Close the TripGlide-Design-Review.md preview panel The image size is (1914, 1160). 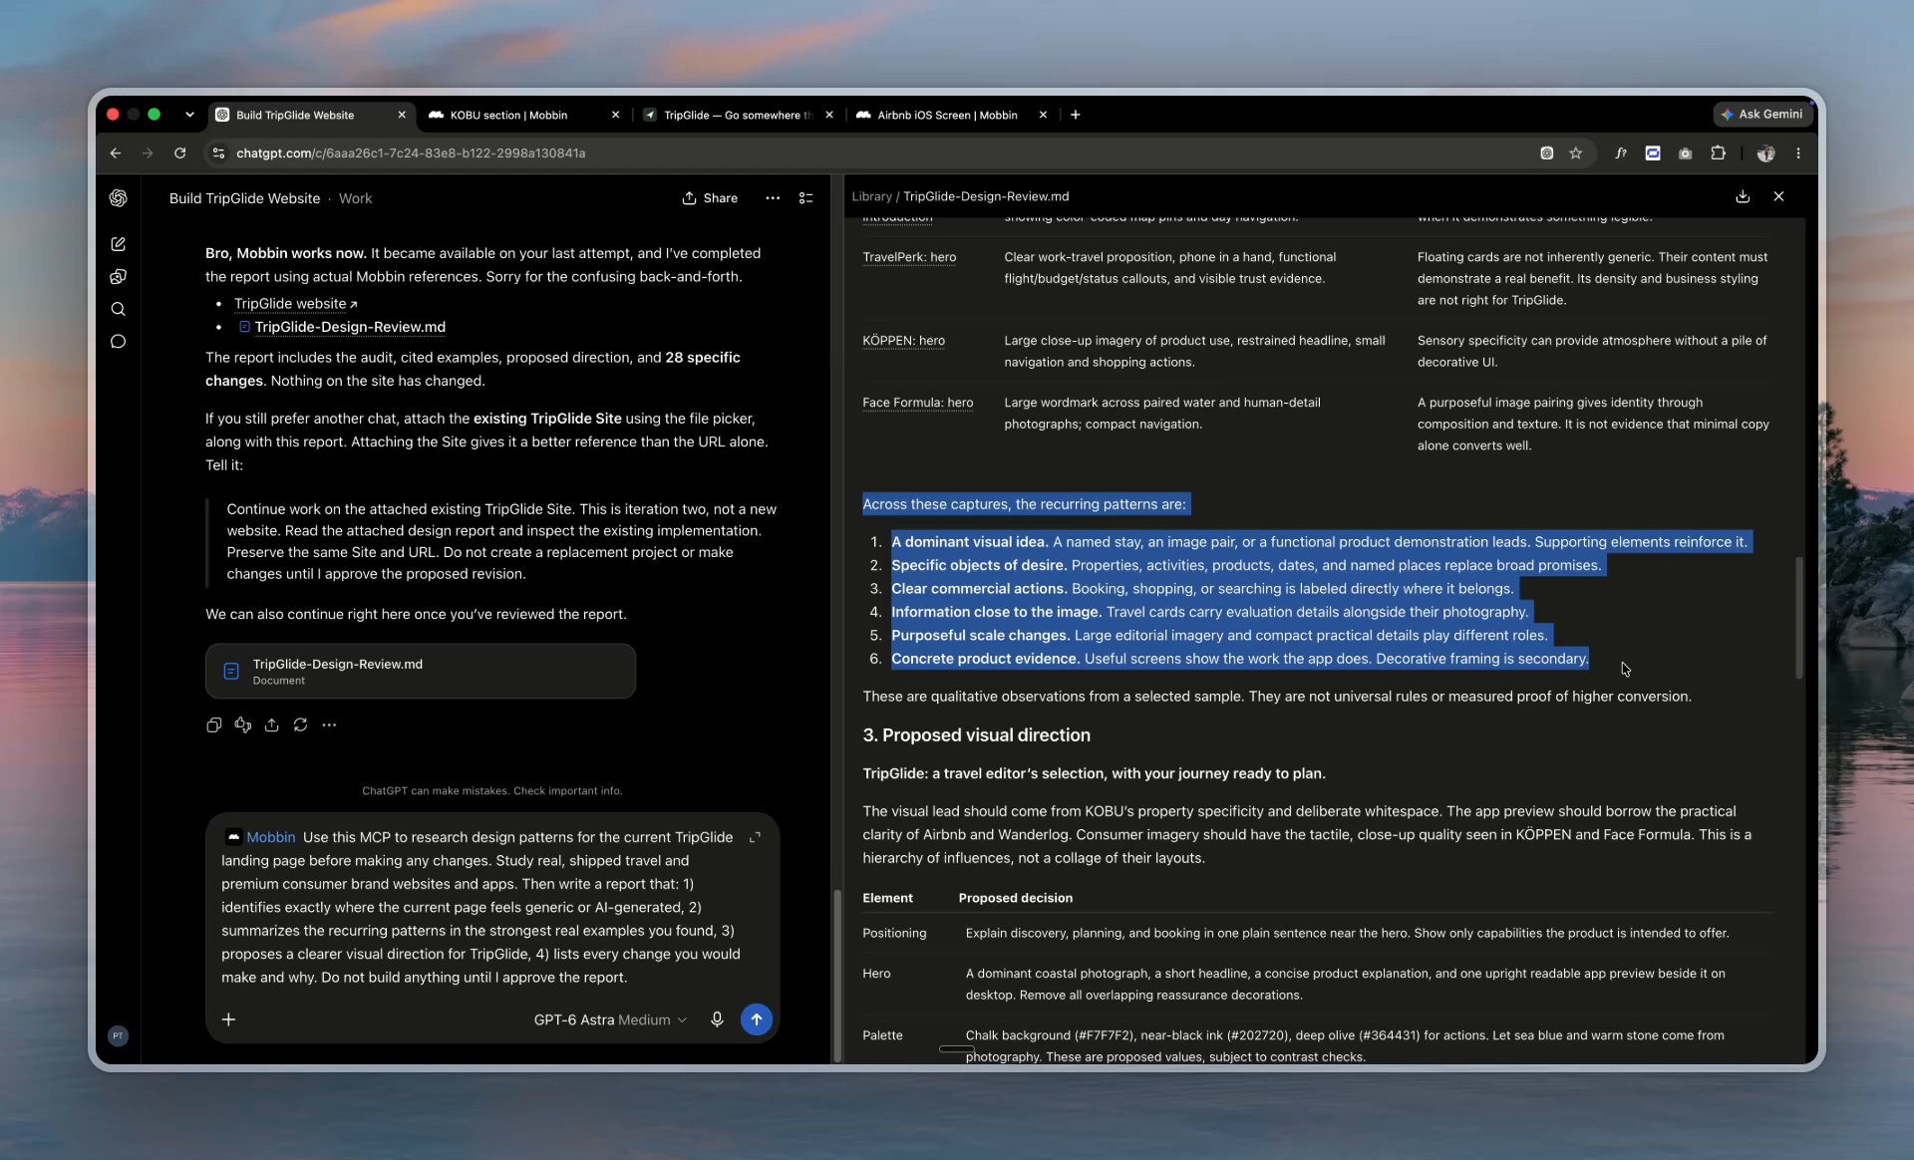(1778, 196)
